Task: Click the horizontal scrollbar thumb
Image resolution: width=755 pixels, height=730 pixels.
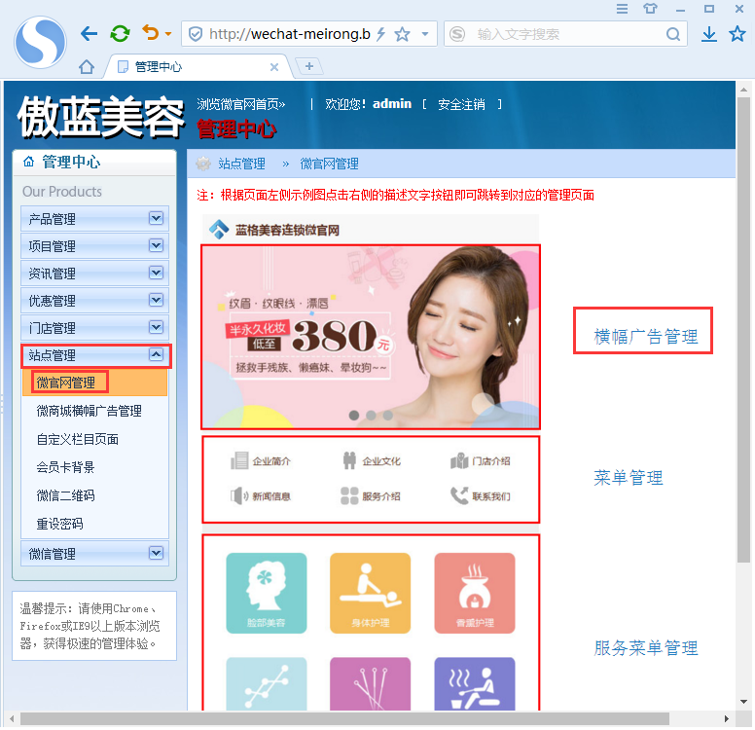Action: coord(344,719)
